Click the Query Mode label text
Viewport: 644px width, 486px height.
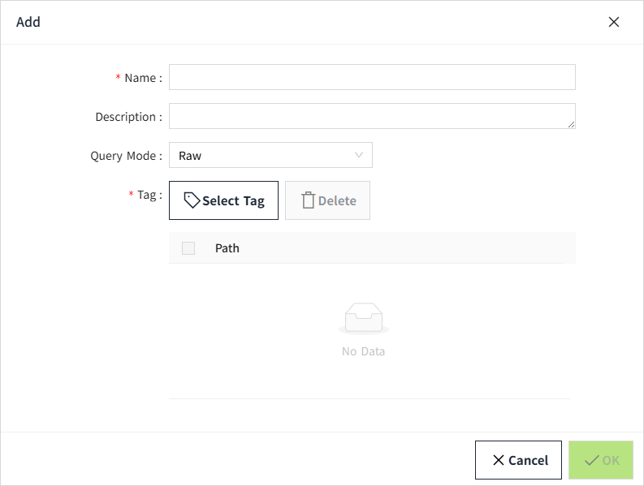tap(126, 156)
